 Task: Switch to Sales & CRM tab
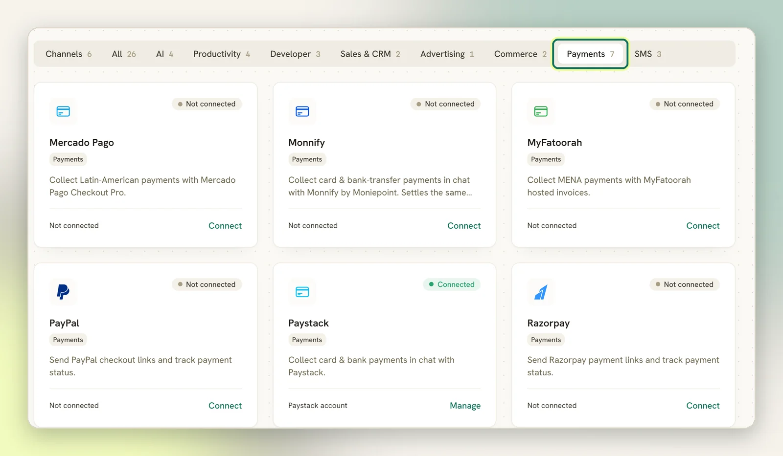tap(370, 54)
